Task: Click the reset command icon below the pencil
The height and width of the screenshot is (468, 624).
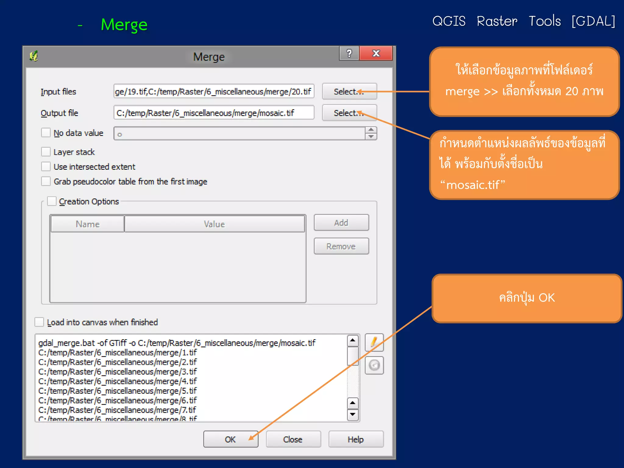Action: pos(374,365)
